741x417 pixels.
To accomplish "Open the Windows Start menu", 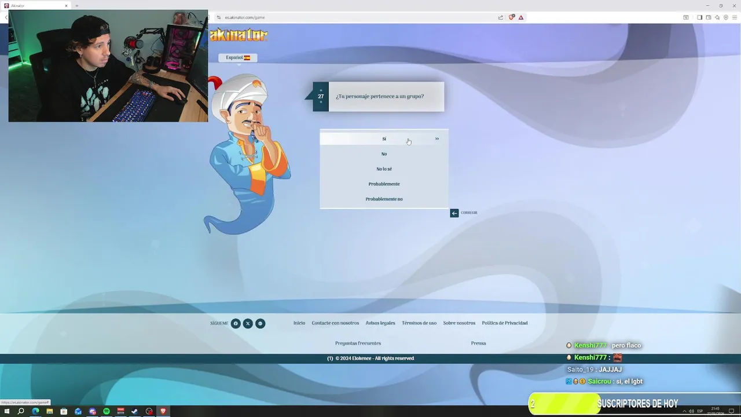I will 7,411.
